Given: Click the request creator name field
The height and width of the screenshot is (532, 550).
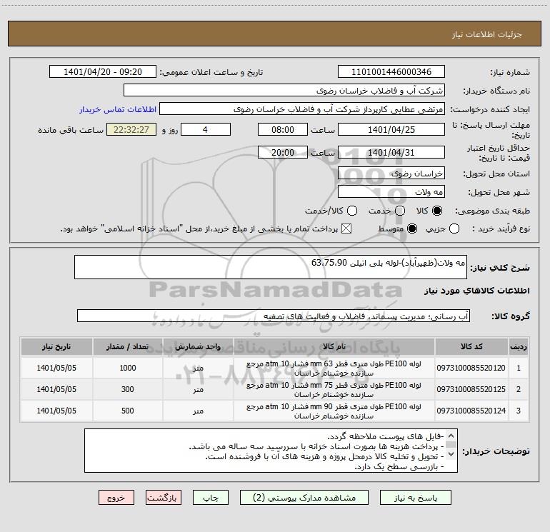Looking at the screenshot, I should pyautogui.click(x=302, y=109).
